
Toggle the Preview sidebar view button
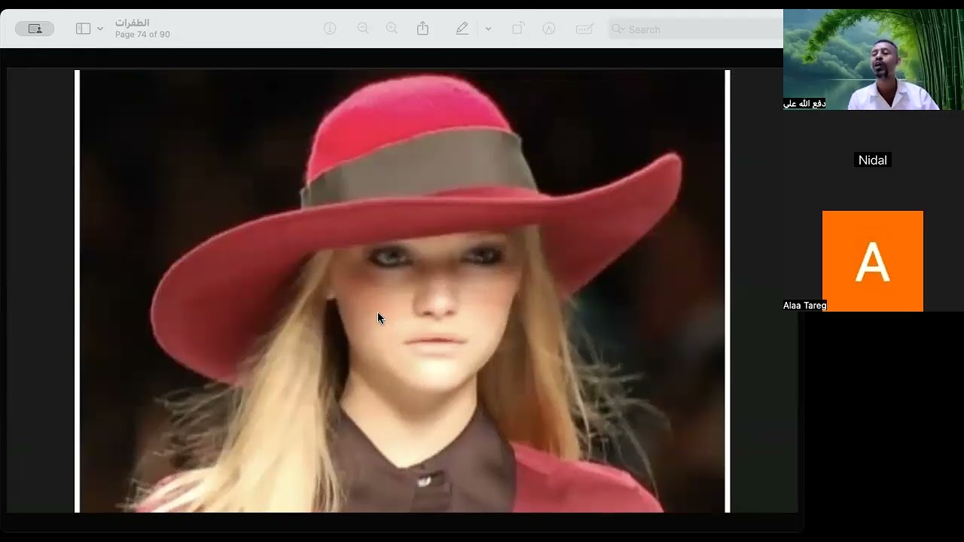(83, 29)
